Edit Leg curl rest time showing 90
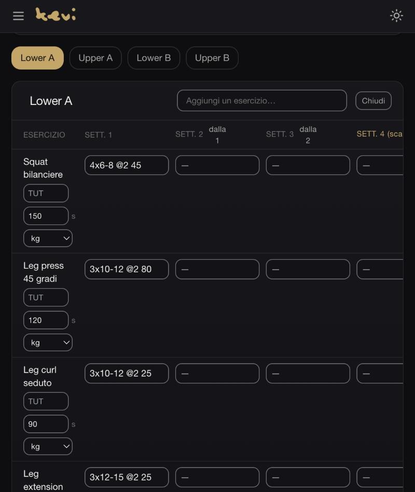 46,424
